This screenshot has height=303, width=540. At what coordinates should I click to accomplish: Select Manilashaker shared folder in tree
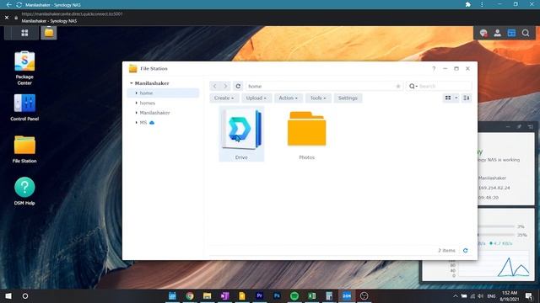(x=154, y=113)
